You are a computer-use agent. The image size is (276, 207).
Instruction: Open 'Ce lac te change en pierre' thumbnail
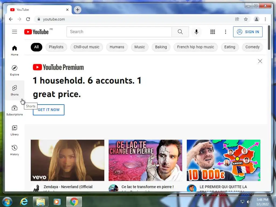point(145,160)
